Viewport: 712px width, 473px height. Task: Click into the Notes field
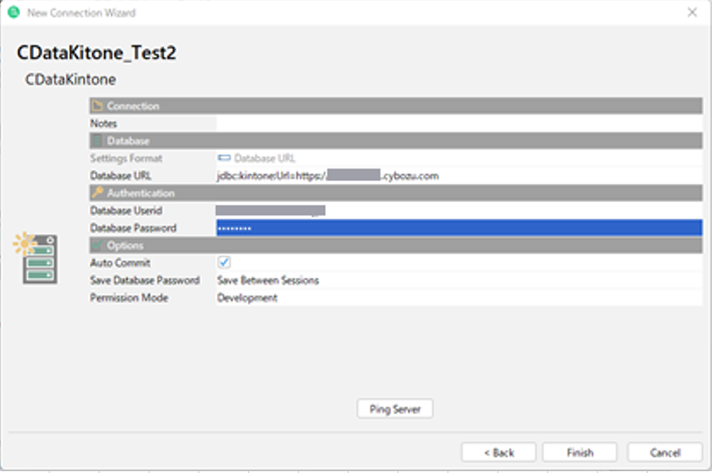(459, 123)
